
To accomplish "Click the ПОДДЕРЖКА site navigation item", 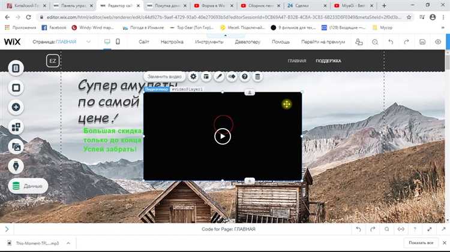I will pyautogui.click(x=328, y=61).
